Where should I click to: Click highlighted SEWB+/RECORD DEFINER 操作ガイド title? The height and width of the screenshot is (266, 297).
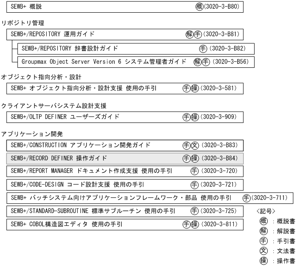pos(59,158)
